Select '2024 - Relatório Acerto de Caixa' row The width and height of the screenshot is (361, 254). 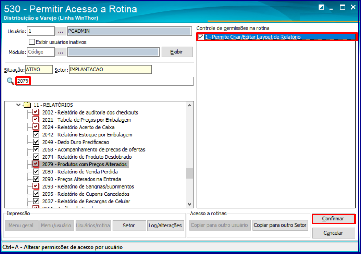78,127
